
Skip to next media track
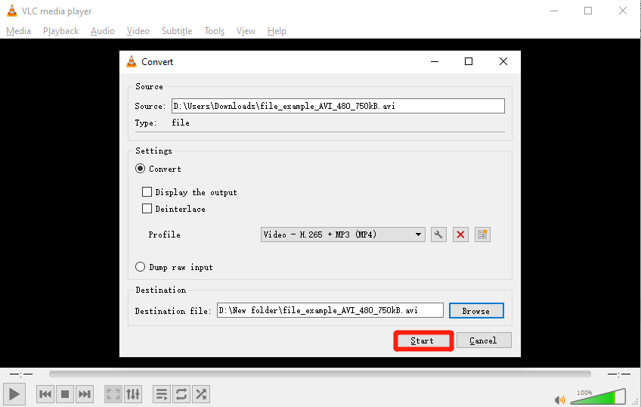point(84,394)
